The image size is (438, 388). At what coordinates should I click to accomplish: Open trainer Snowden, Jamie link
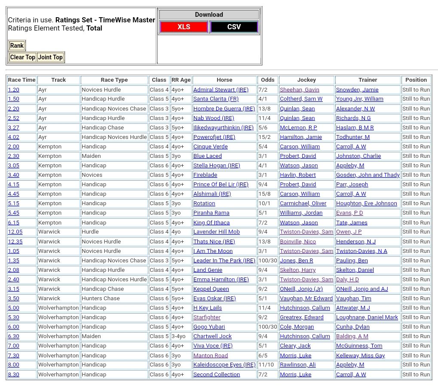click(x=357, y=90)
